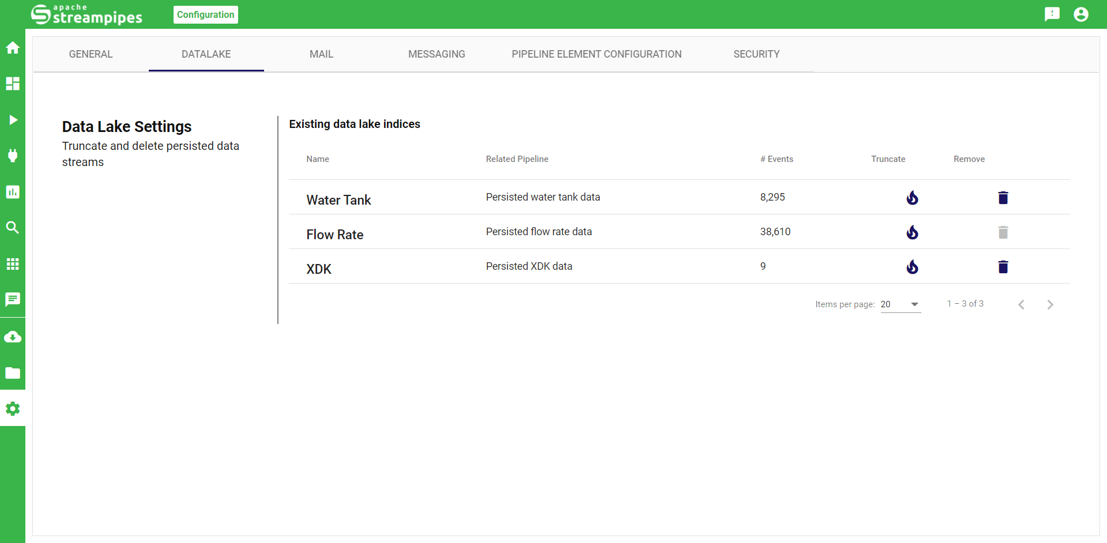Open the feedback icon in top bar
Image resolution: width=1107 pixels, height=543 pixels.
coord(1052,14)
